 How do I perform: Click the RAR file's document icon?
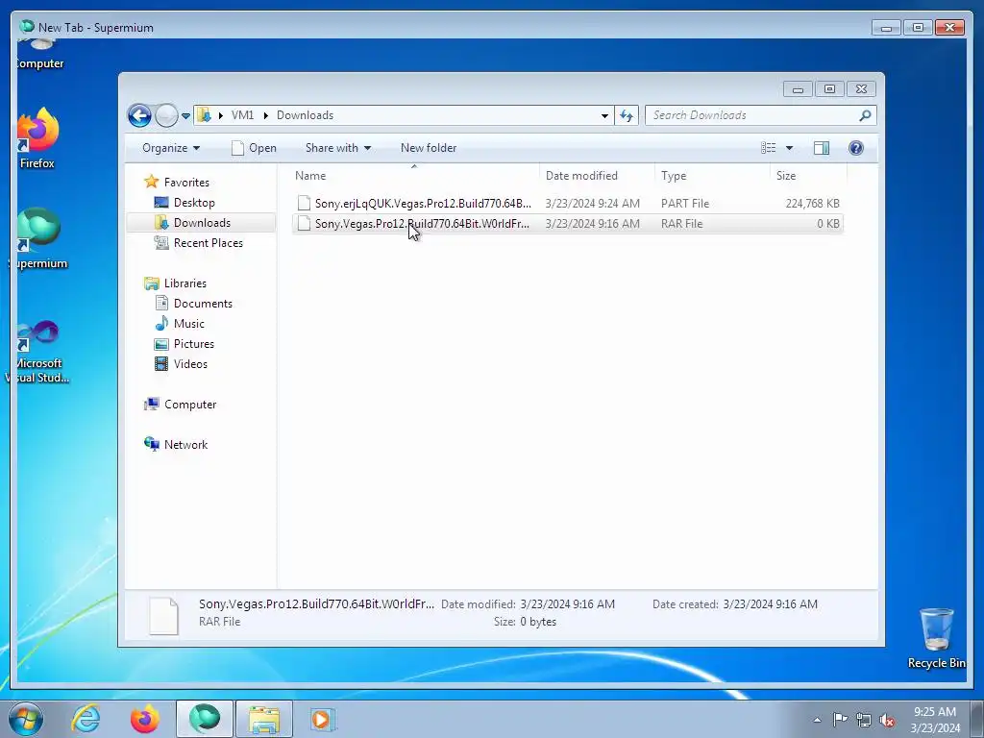304,223
